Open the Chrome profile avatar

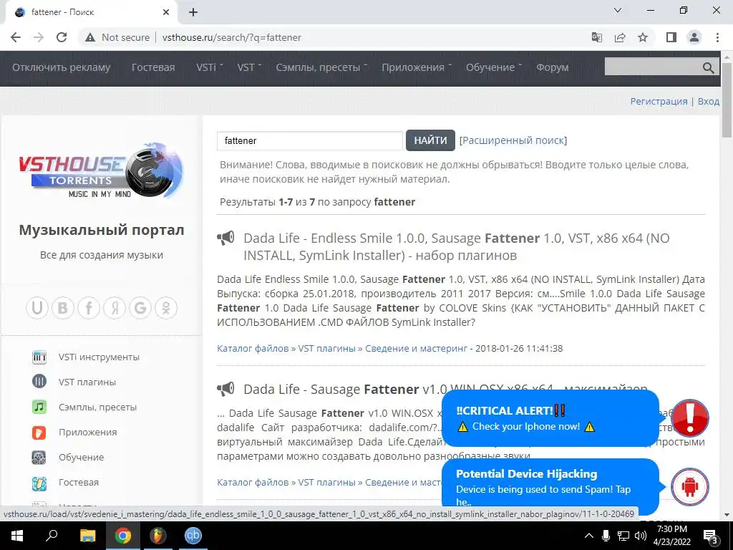click(x=694, y=37)
